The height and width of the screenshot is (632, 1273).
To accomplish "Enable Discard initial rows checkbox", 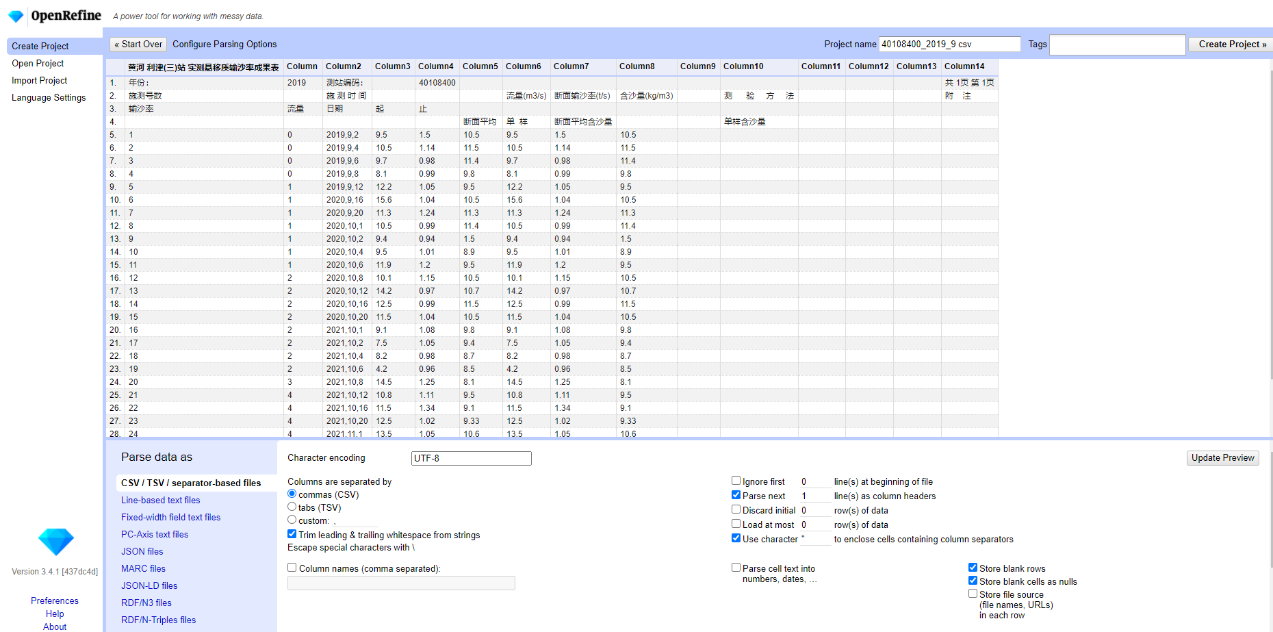I will (736, 509).
